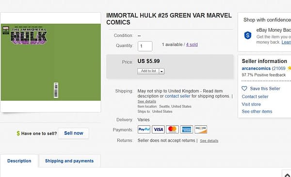
Task: Click the eBay Money Back shield icon
Action: tap(248, 35)
